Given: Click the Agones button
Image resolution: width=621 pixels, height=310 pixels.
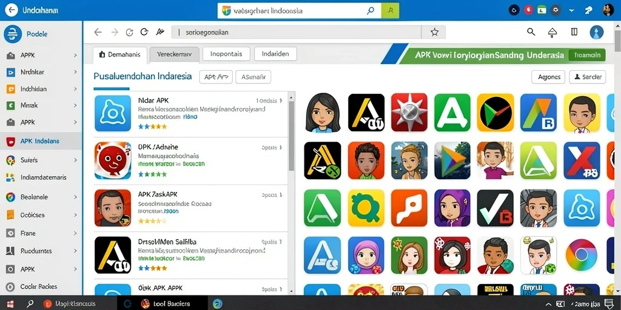Looking at the screenshot, I should coord(548,77).
